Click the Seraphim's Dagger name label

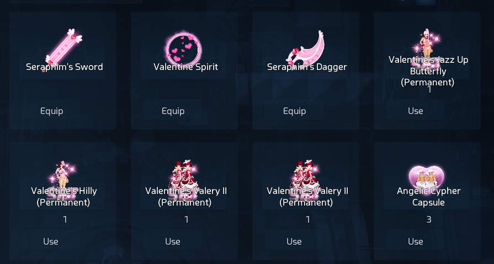point(307,67)
